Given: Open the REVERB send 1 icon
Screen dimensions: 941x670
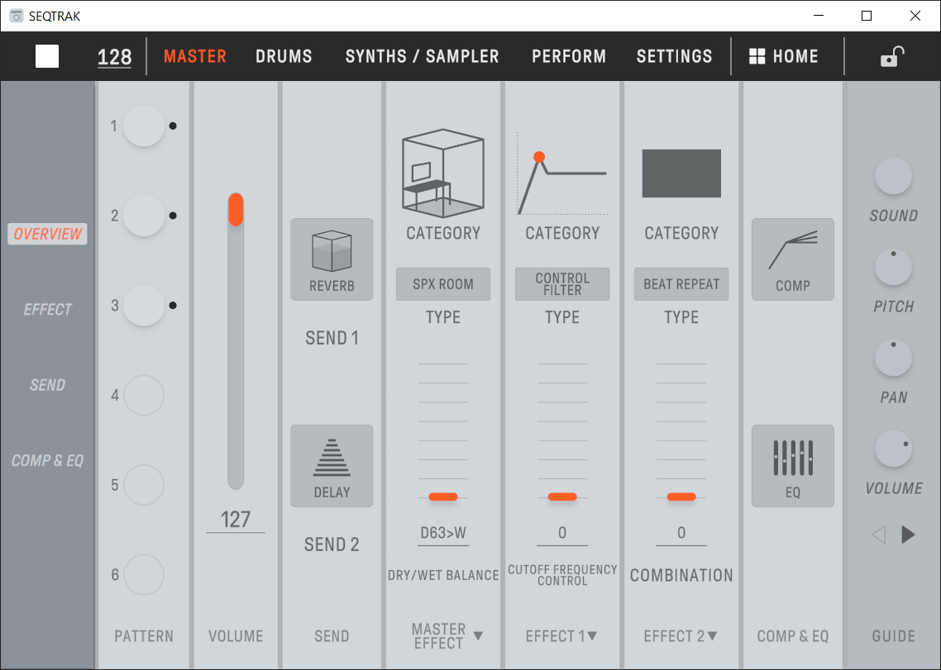Looking at the screenshot, I should [332, 259].
